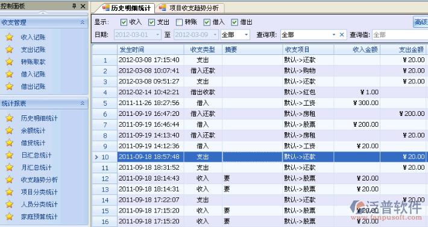The image size is (428, 227).
Task: Click the star icon beside 余额统计
Action: 9,130
